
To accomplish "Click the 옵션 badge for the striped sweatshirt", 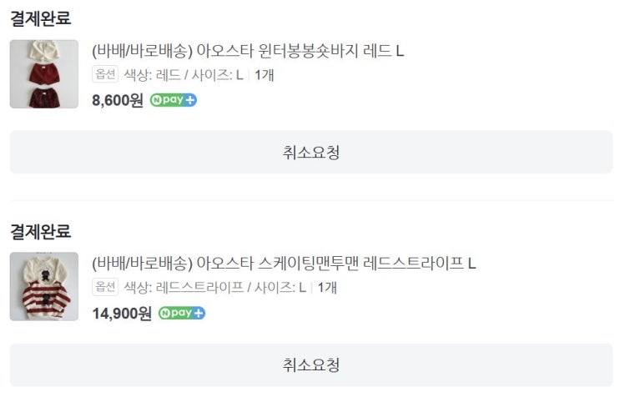I will click(105, 288).
